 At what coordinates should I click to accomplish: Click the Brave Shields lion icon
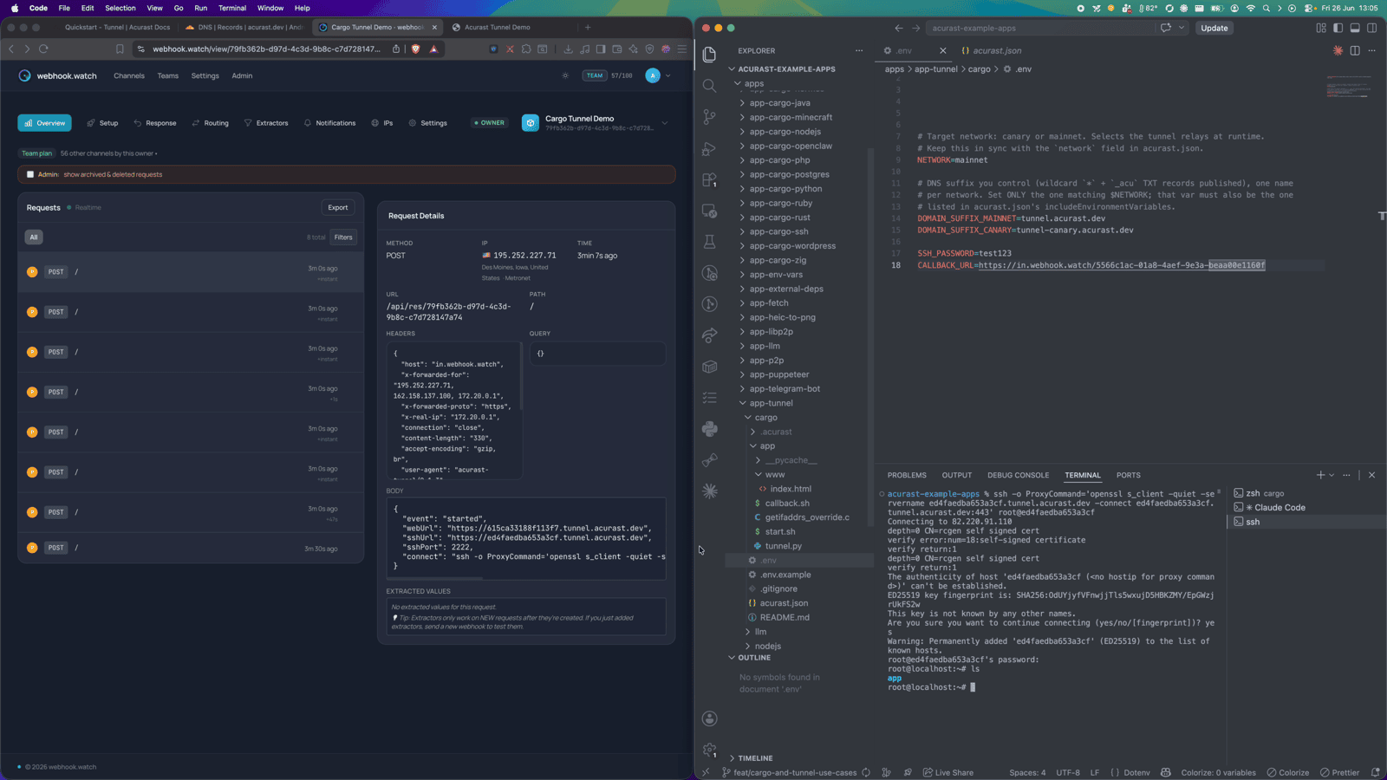(x=415, y=49)
